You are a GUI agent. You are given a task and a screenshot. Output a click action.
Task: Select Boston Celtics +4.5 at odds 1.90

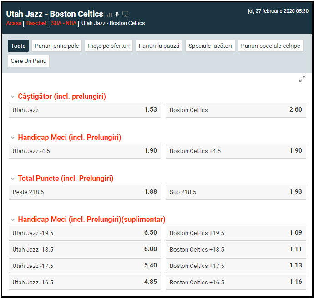click(x=236, y=151)
